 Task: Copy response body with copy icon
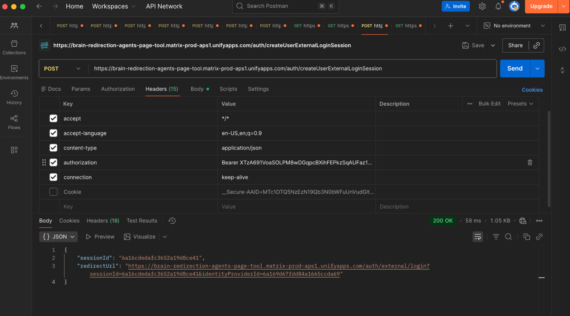click(526, 237)
